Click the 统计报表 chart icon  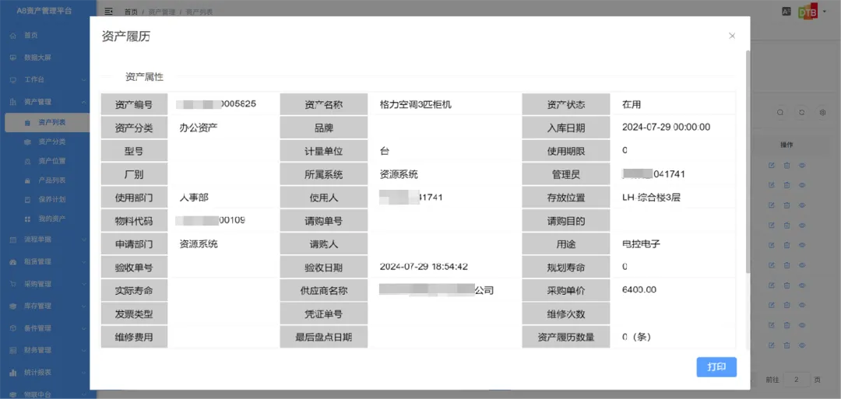pyautogui.click(x=13, y=373)
